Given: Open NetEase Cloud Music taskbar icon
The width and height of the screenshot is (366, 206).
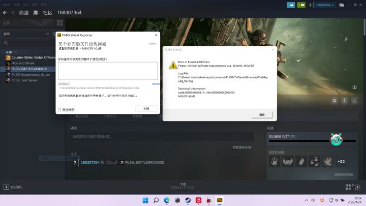Looking at the screenshot, I should coord(198,200).
